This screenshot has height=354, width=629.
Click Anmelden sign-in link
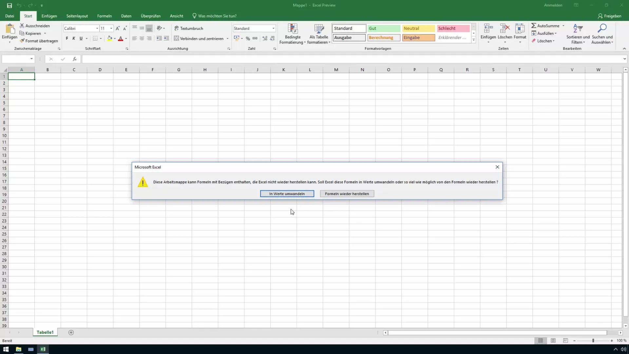pyautogui.click(x=553, y=5)
